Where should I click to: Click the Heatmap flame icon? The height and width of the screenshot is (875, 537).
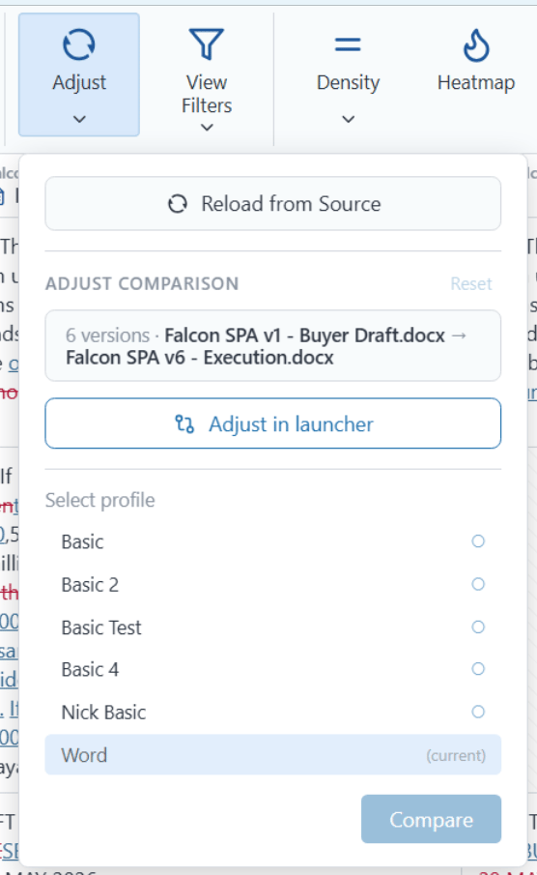[x=476, y=45]
